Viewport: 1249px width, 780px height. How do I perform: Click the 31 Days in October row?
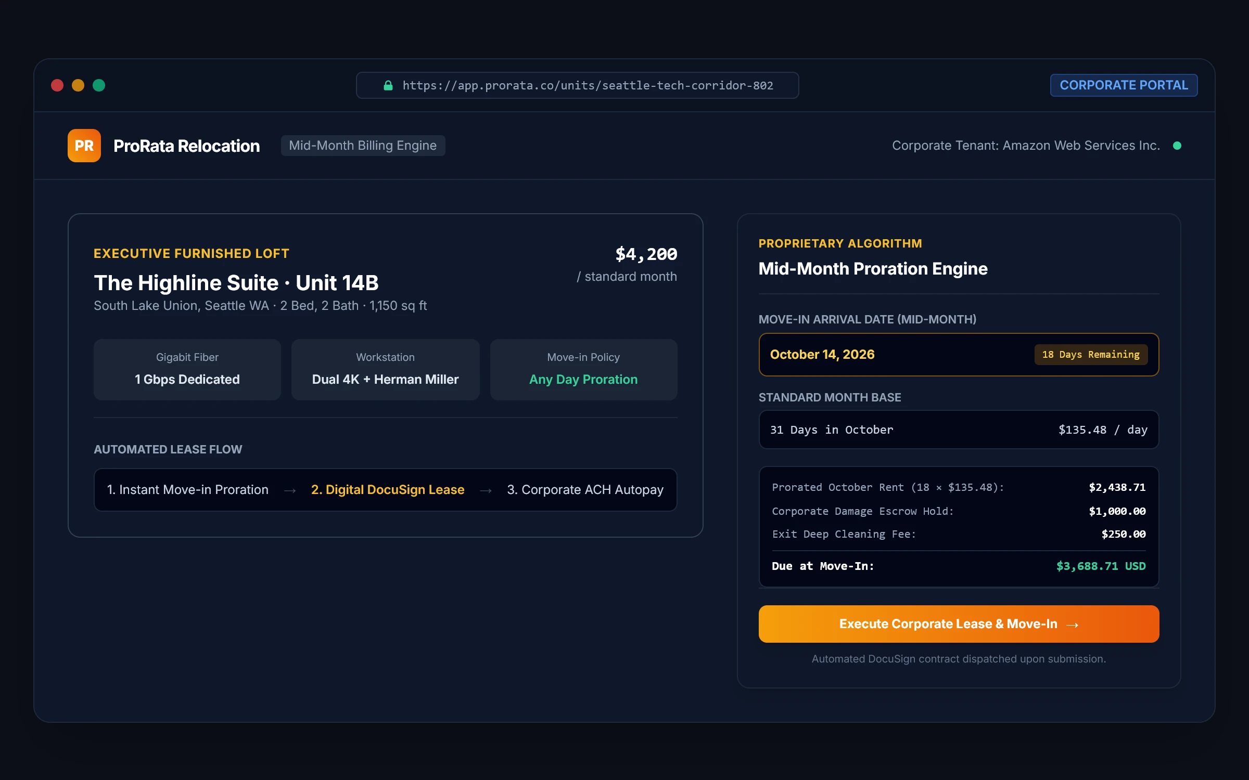tap(959, 430)
